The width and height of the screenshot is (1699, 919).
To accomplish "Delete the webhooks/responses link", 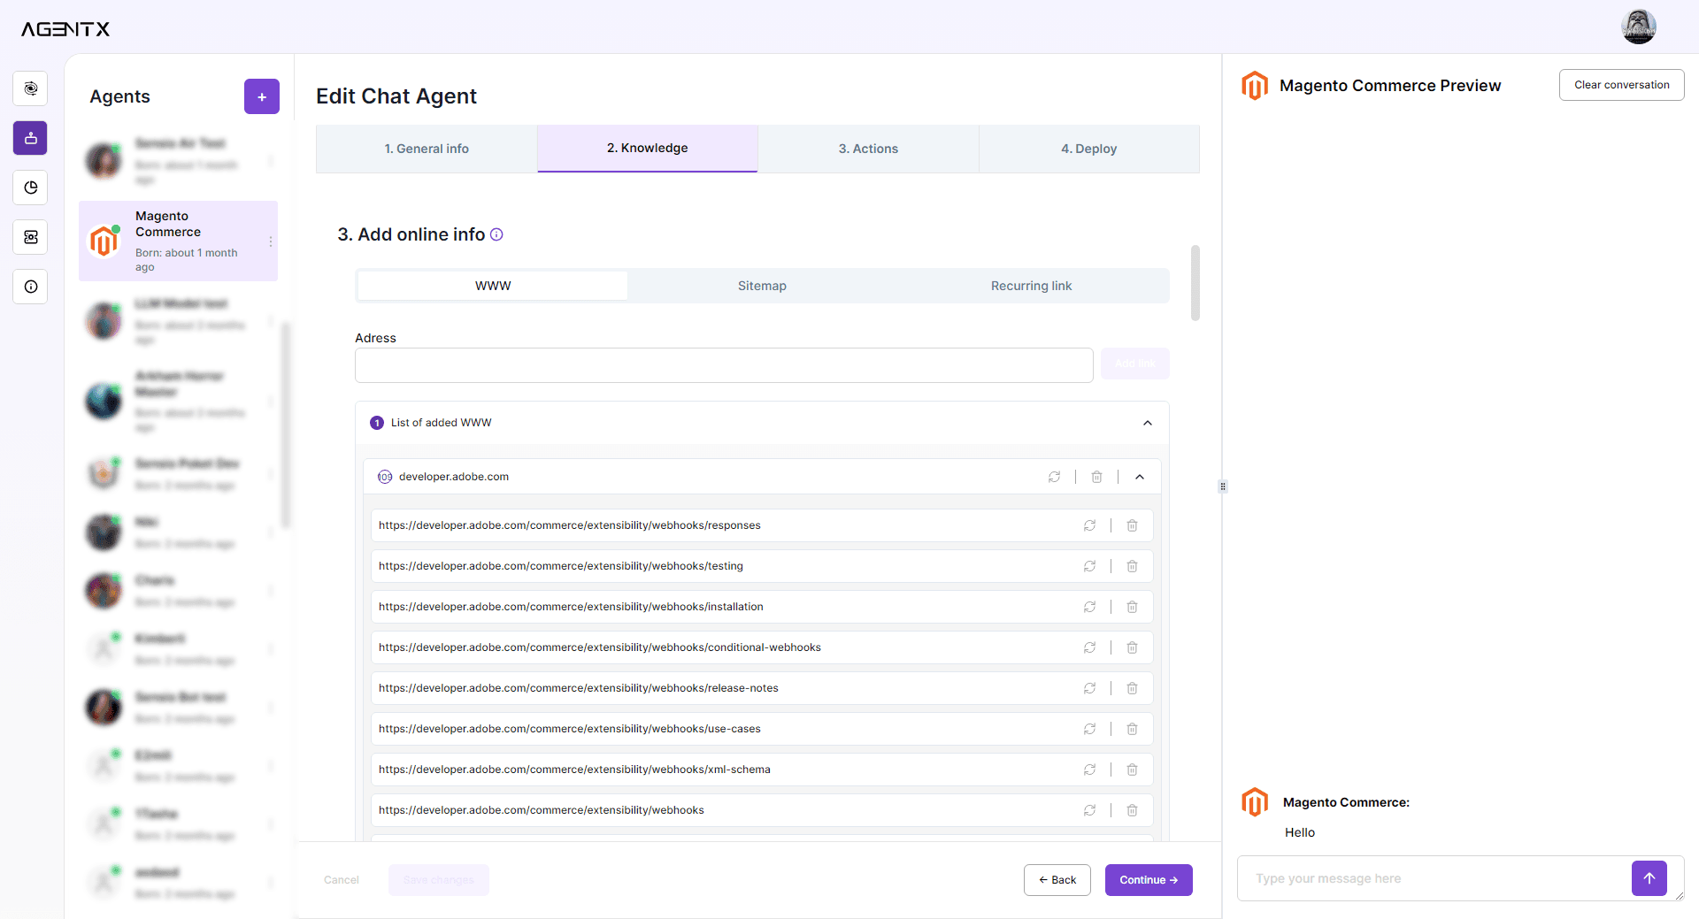I will tap(1132, 525).
